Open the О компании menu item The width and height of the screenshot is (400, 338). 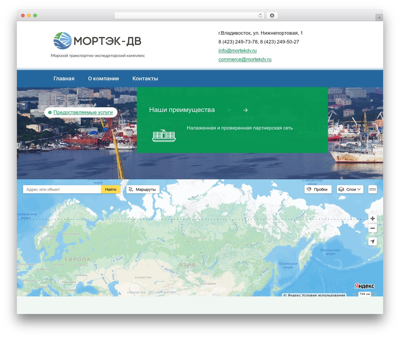(103, 79)
